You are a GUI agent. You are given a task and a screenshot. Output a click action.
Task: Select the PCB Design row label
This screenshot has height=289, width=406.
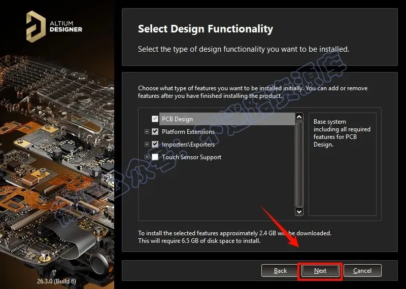[x=177, y=119]
